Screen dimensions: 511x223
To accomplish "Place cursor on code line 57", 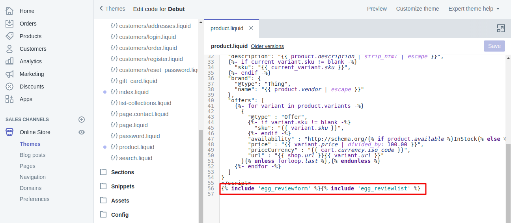I will pos(362,194).
